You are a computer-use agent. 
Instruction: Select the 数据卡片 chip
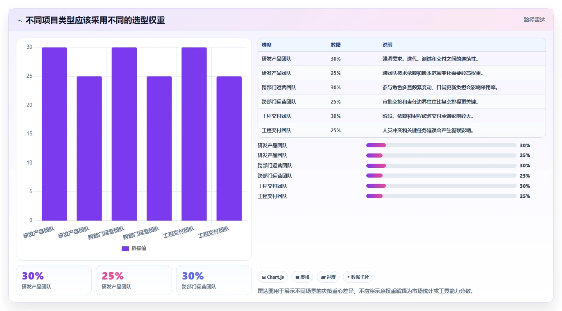click(x=358, y=277)
